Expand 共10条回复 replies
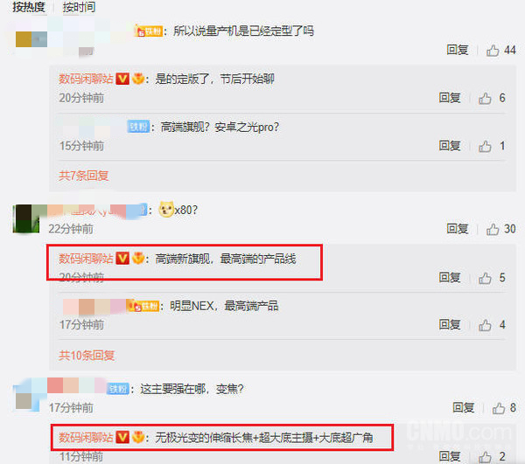 [x=87, y=356]
